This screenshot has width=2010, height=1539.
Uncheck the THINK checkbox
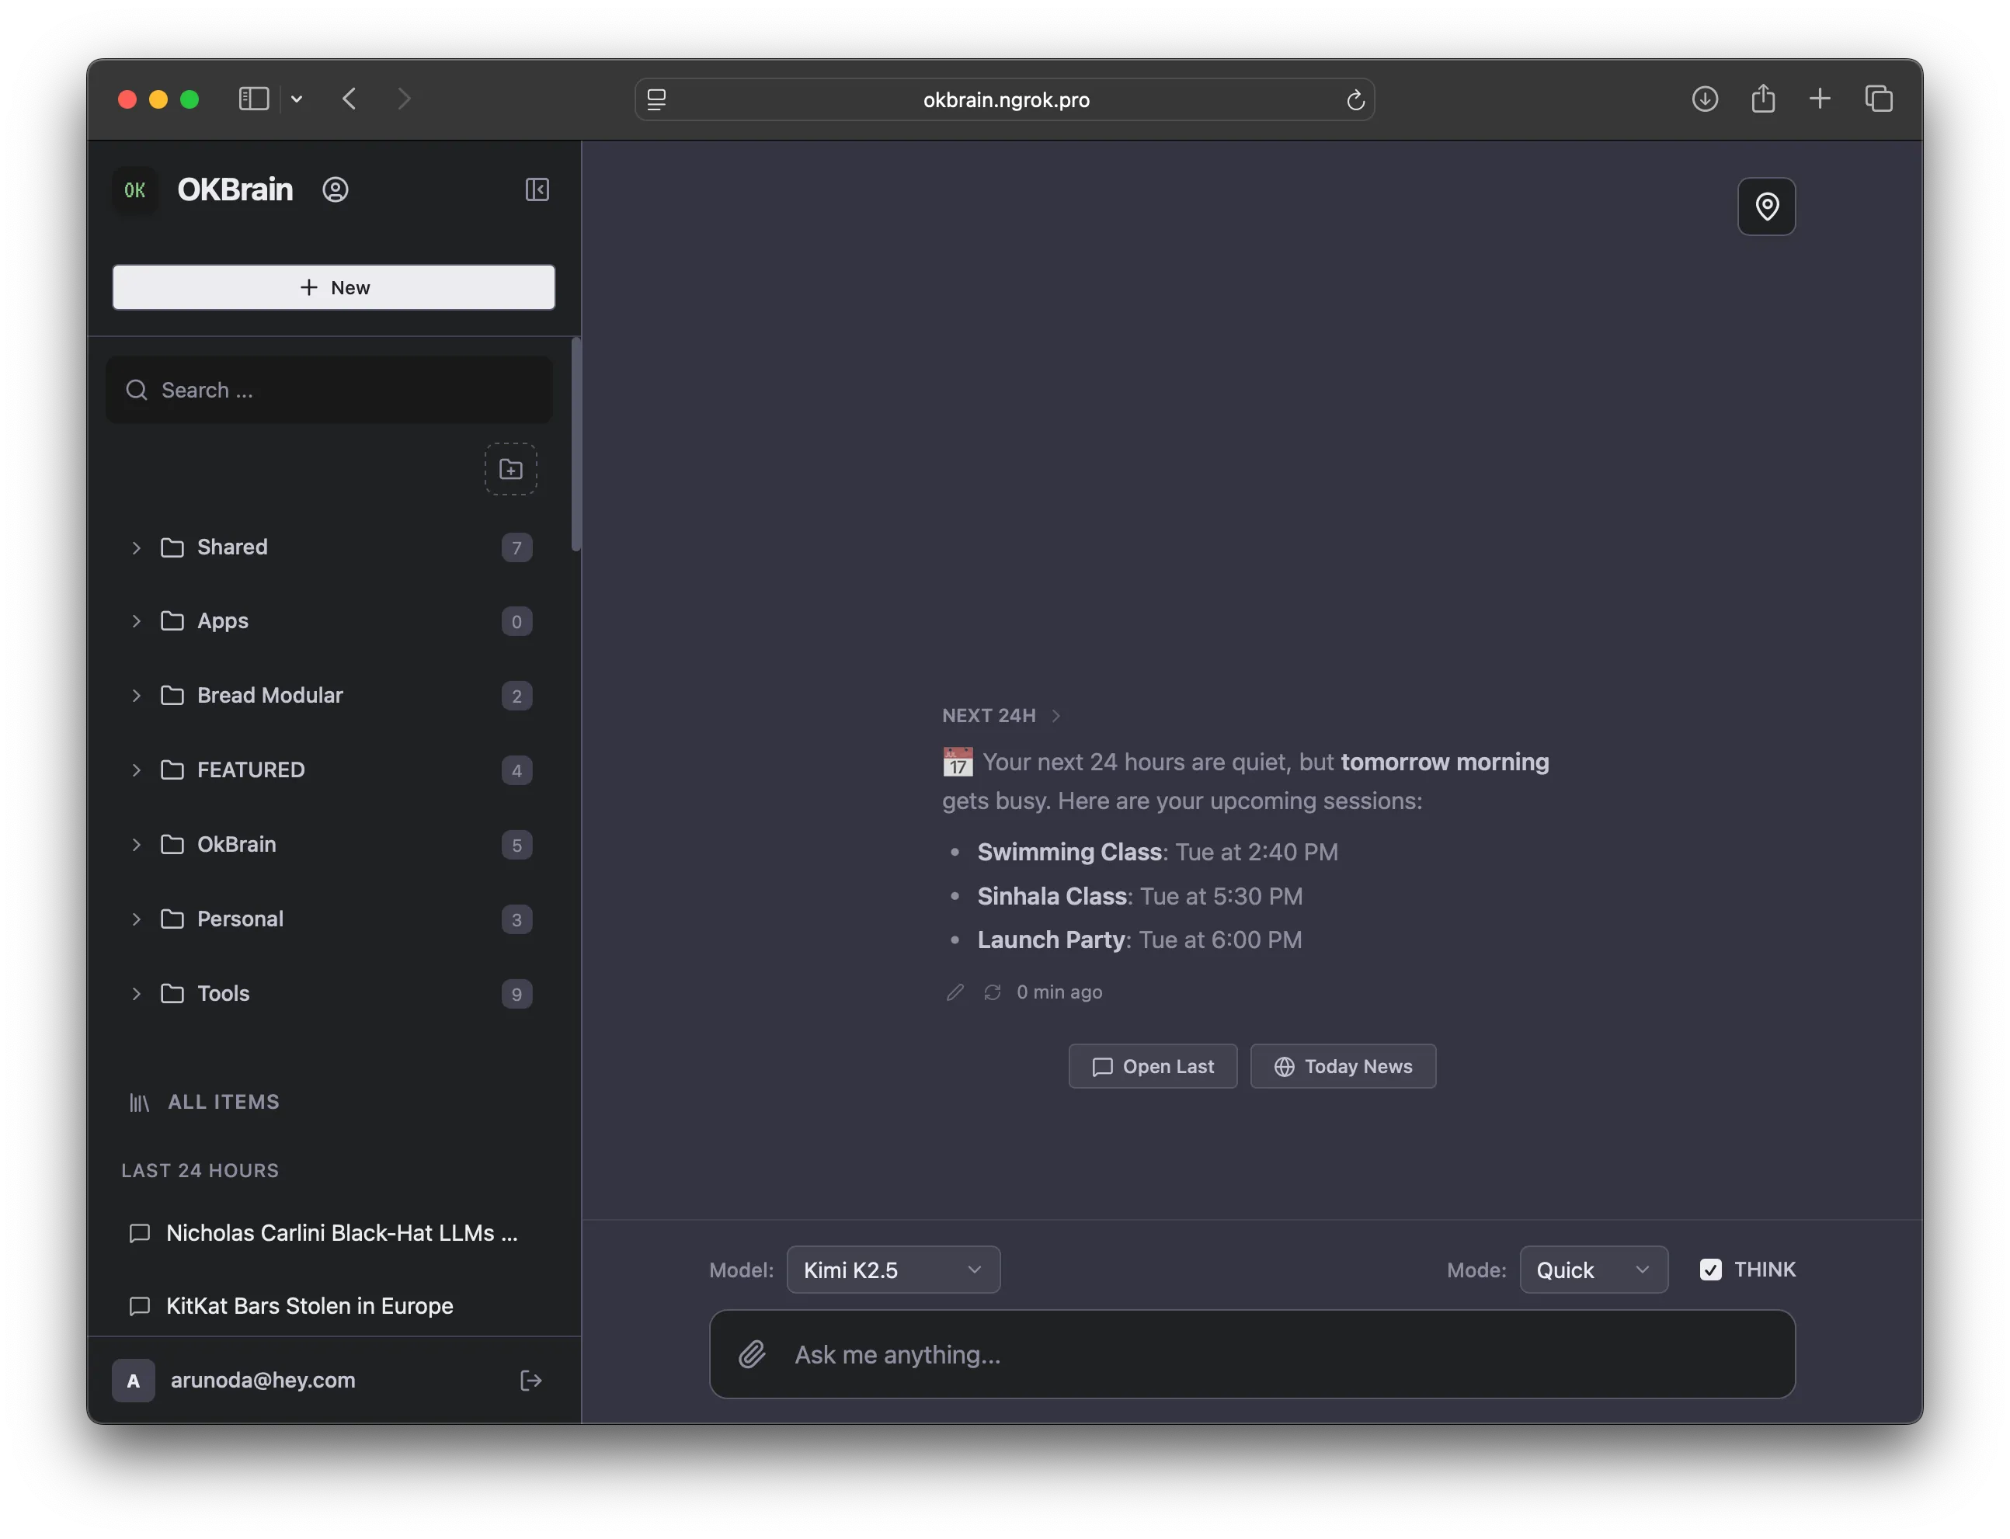pyautogui.click(x=1709, y=1269)
